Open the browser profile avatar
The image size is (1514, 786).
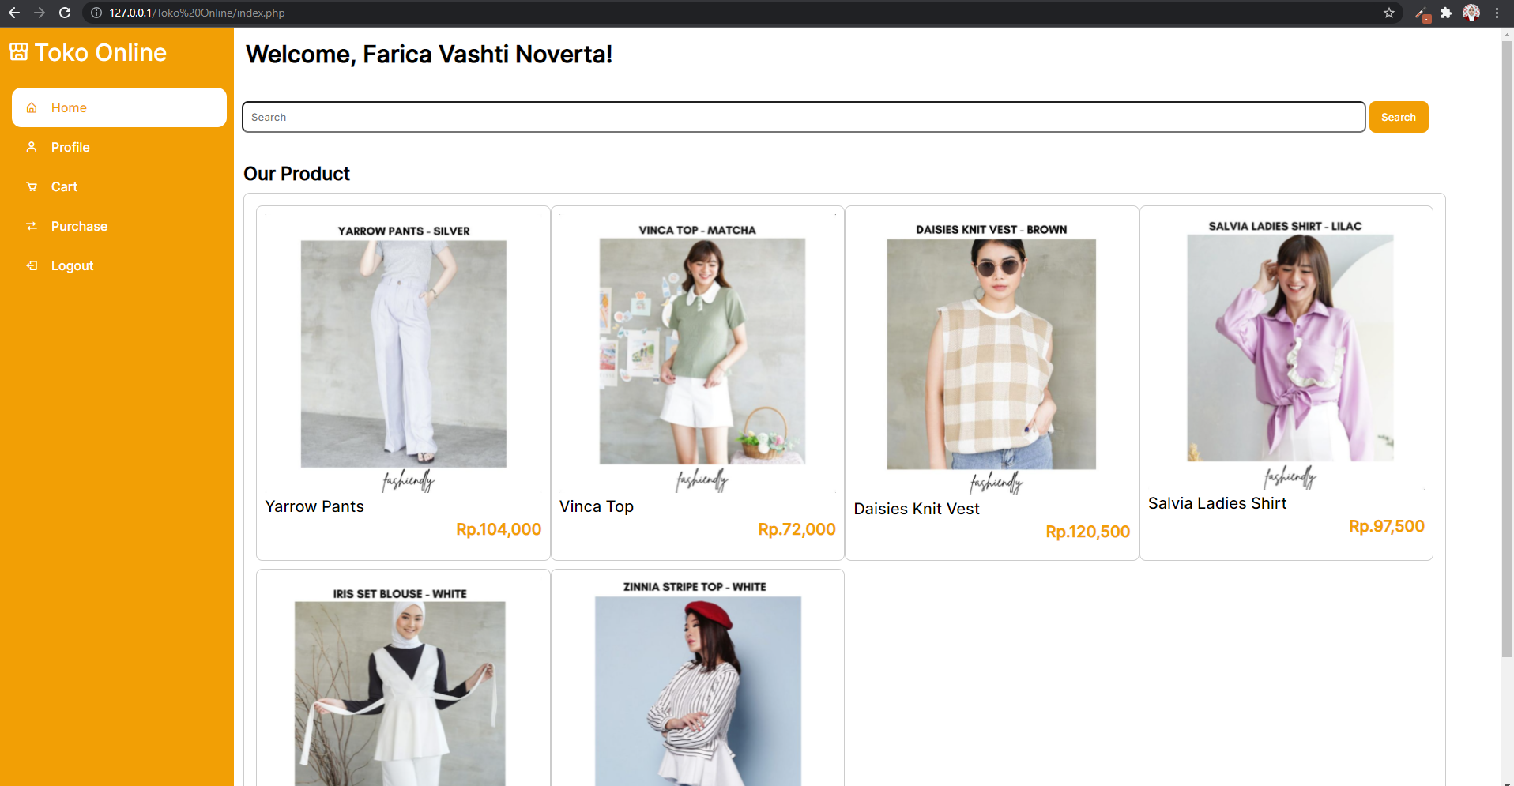(x=1471, y=13)
